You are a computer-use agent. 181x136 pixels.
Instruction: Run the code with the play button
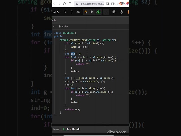[92, 12]
